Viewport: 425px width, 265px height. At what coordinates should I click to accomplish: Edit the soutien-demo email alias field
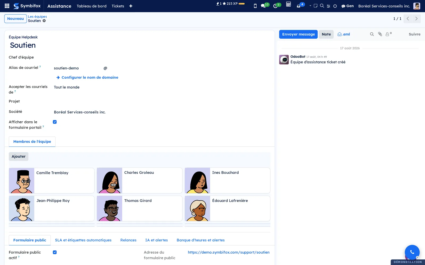pos(78,68)
